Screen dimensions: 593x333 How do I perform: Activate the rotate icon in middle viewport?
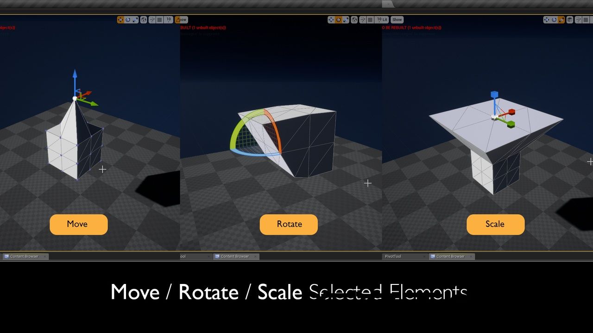339,20
